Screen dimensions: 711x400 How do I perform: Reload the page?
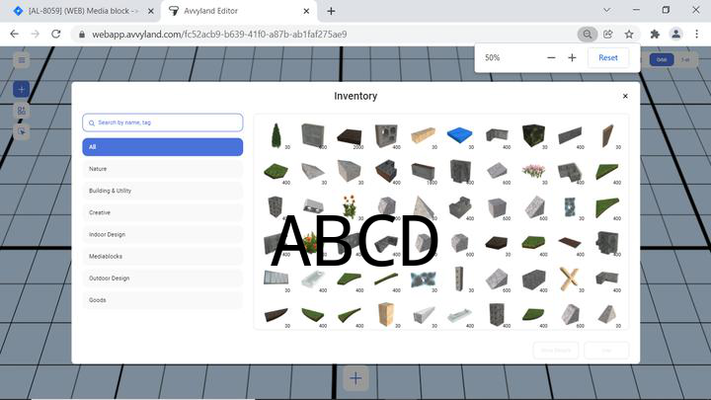tap(55, 34)
